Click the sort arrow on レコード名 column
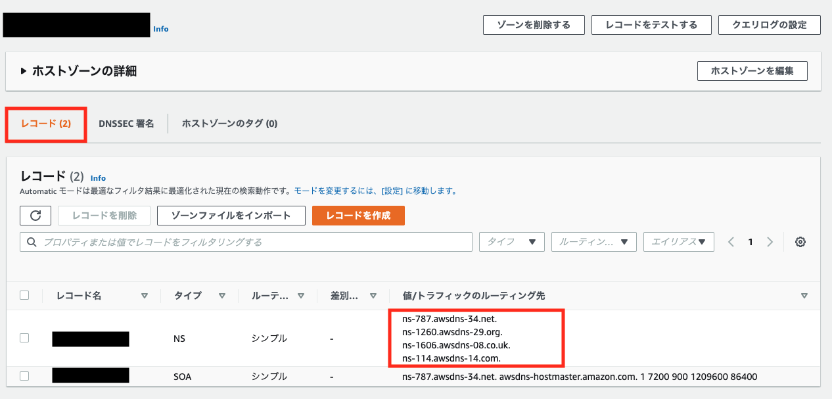 (145, 295)
